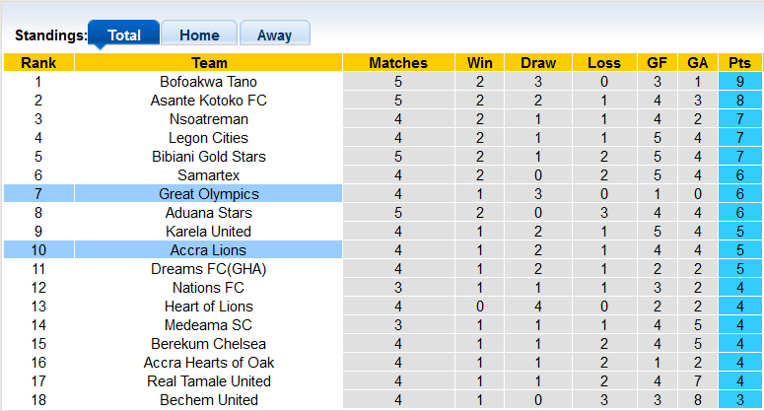Select the highlighted Accra Lions team
This screenshot has width=764, height=411.
[x=209, y=250]
